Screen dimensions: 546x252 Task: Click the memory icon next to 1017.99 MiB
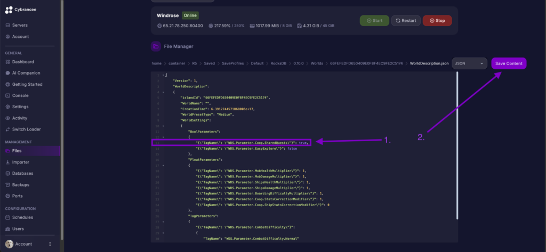pyautogui.click(x=252, y=26)
